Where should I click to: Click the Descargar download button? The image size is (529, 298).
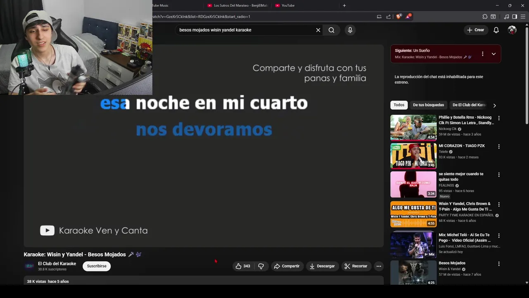pos(322,266)
